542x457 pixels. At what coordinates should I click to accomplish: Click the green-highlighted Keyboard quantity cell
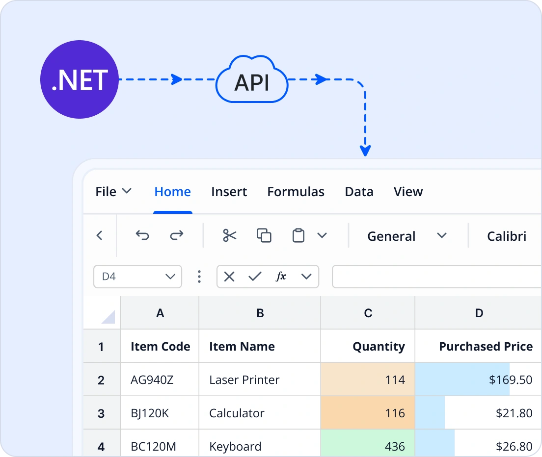coord(368,446)
